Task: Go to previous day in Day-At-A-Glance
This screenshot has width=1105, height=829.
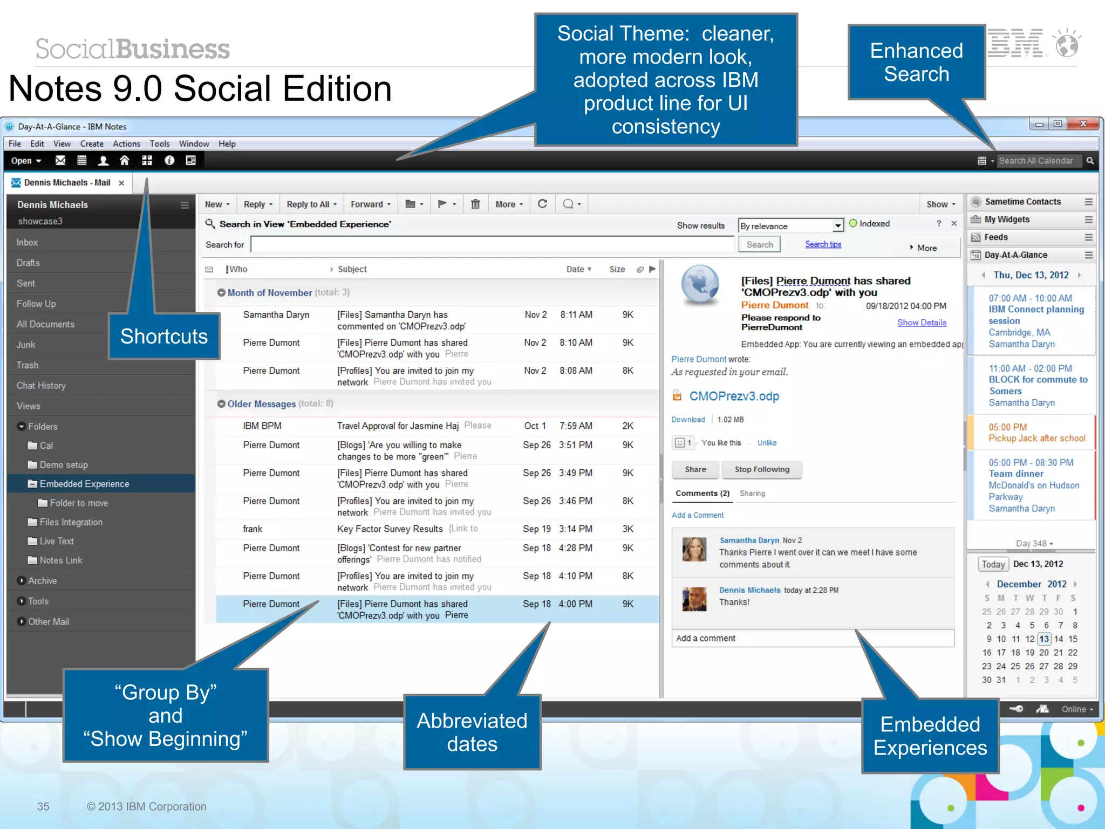Action: point(984,275)
